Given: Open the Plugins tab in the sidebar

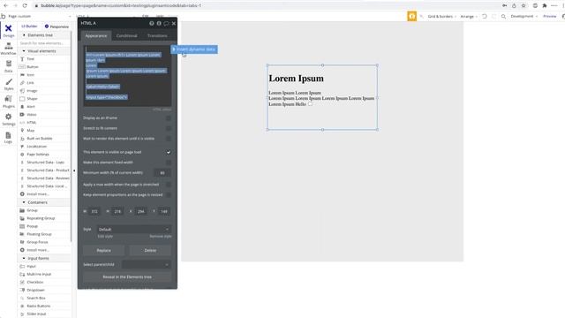Looking at the screenshot, I should [x=9, y=102].
